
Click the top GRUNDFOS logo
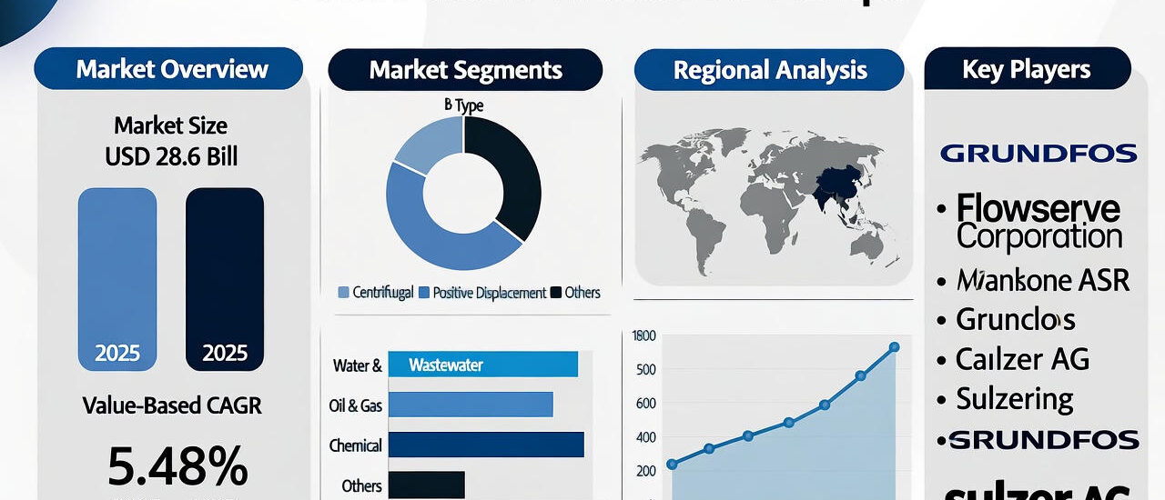coord(1038,153)
